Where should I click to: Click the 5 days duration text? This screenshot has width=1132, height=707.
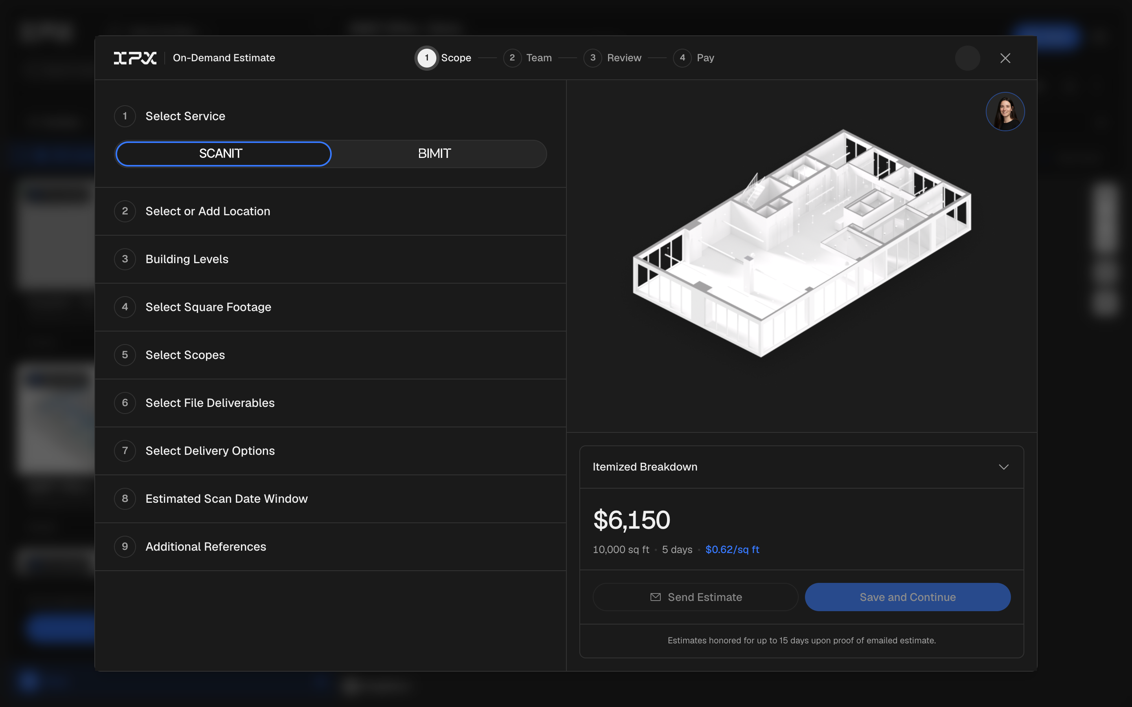tap(677, 550)
